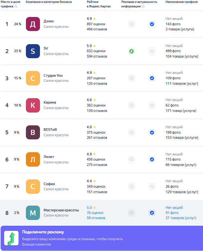
Task: Click the help icon next to трафика
Action: point(16,7)
